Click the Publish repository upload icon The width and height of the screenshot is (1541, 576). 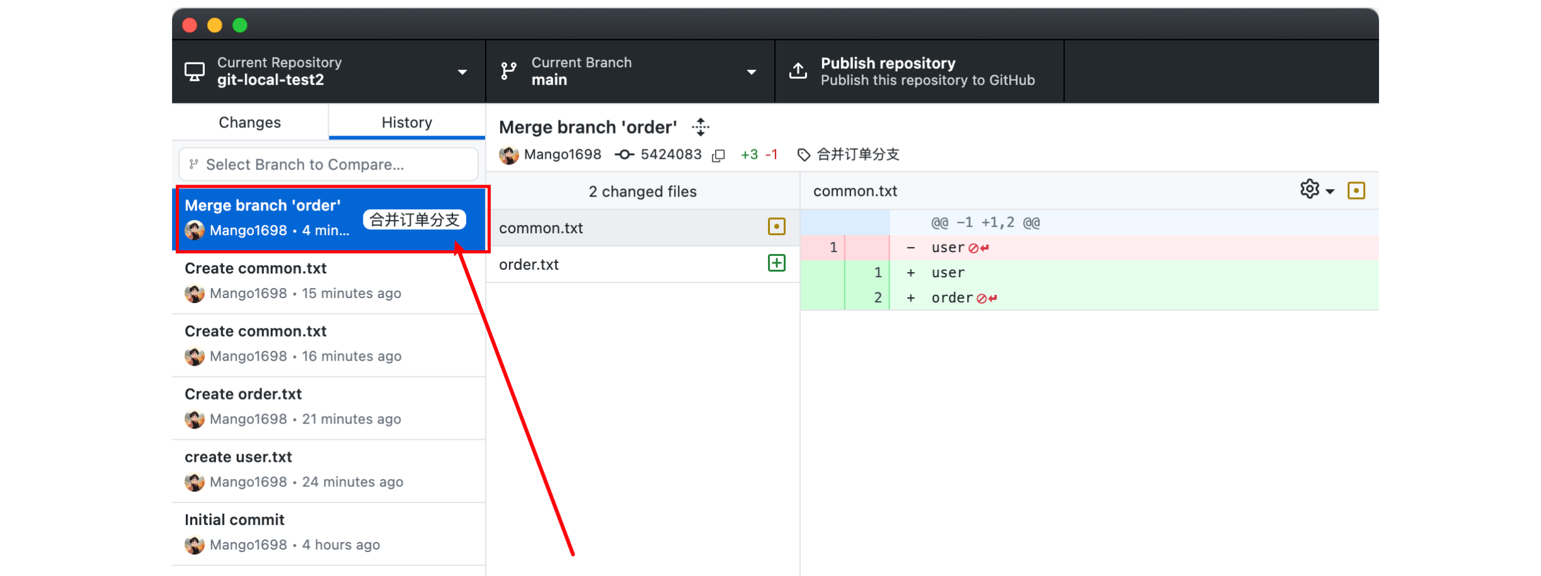click(798, 71)
